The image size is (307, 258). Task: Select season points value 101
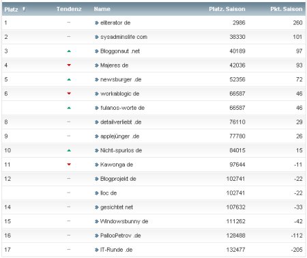pyautogui.click(x=297, y=37)
